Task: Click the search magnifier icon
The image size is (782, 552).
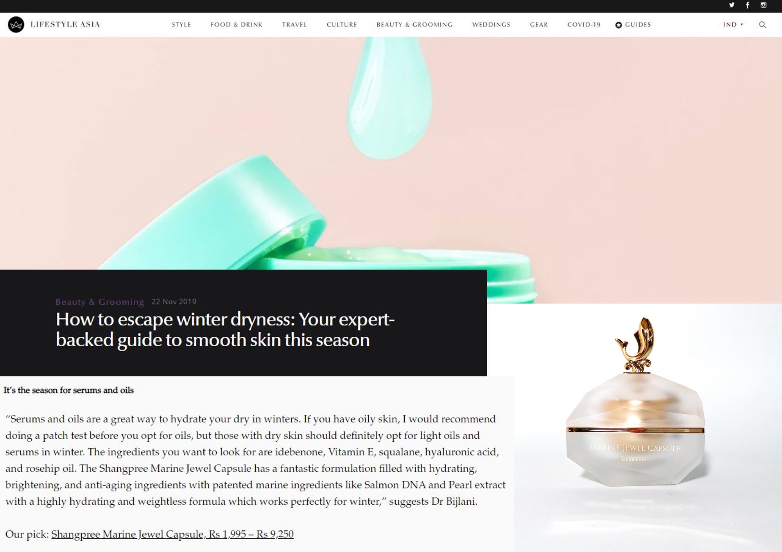Action: click(762, 25)
